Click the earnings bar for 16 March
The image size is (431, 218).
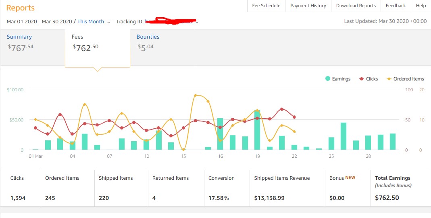pyautogui.click(x=220, y=134)
